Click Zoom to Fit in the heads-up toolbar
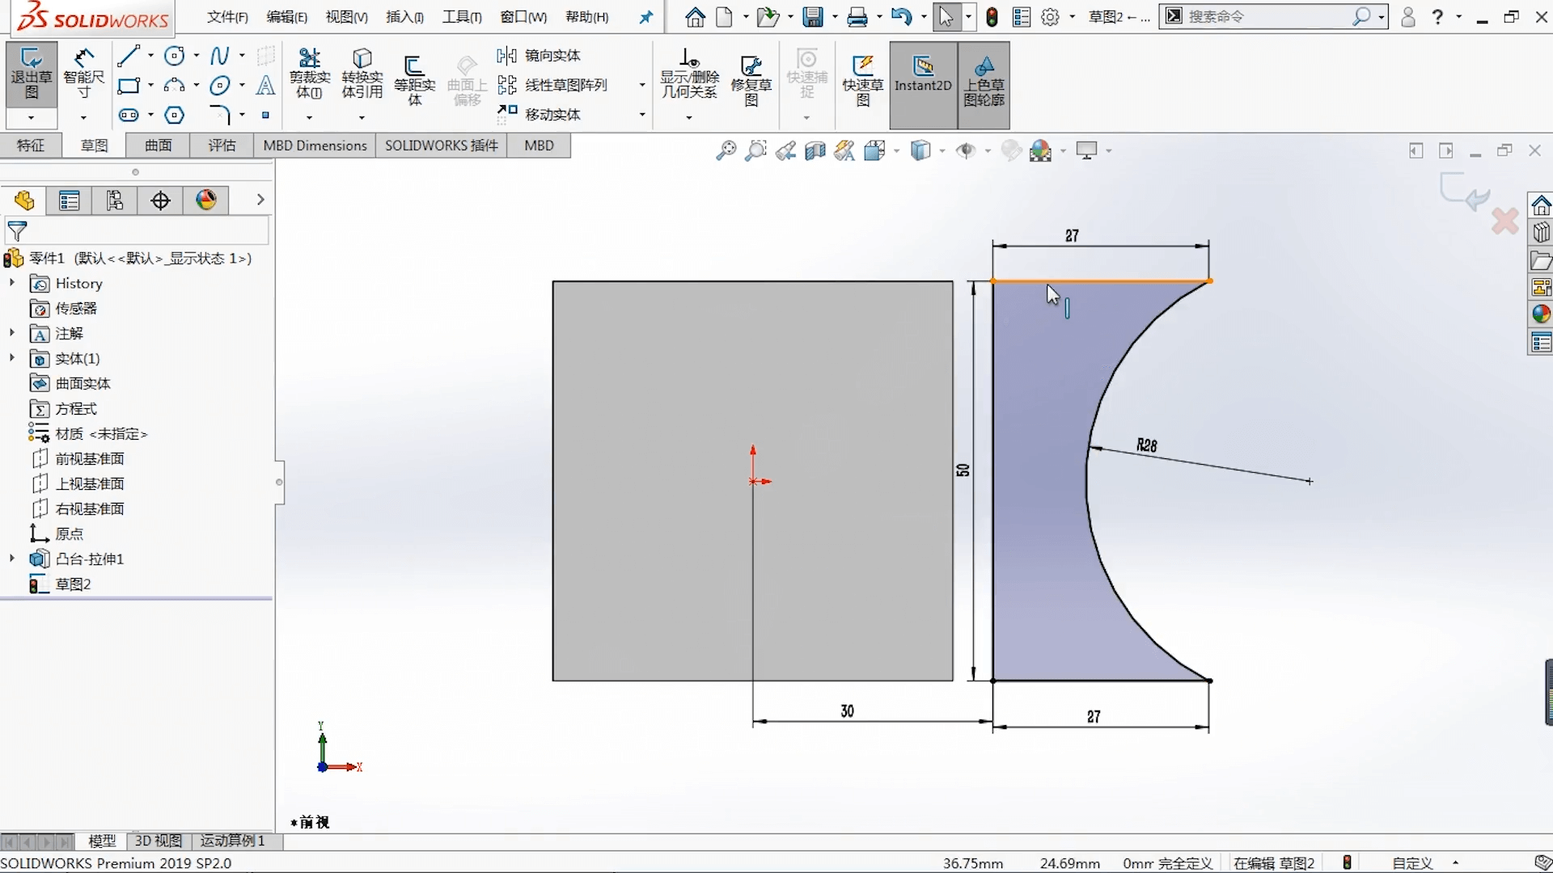Screen dimensions: 1553x873 (x=726, y=150)
